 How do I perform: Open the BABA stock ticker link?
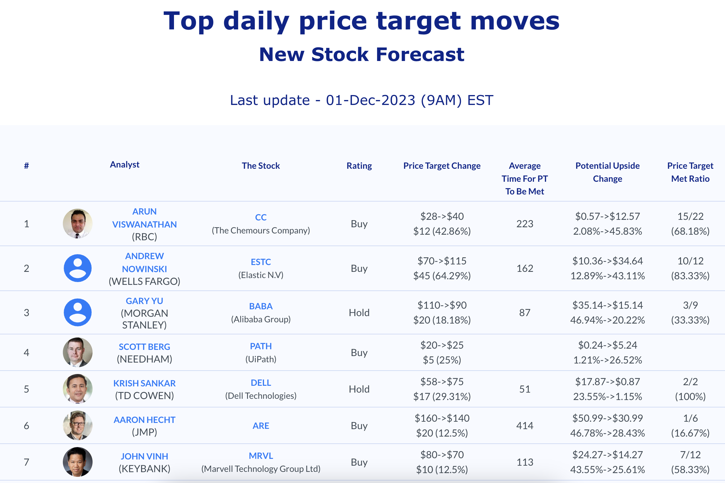(x=261, y=306)
